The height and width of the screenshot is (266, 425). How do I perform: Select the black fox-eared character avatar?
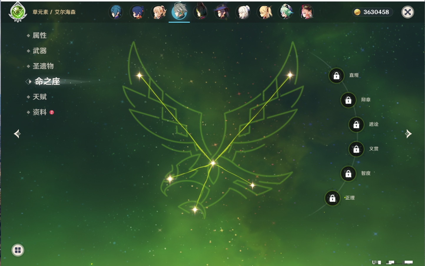point(200,12)
